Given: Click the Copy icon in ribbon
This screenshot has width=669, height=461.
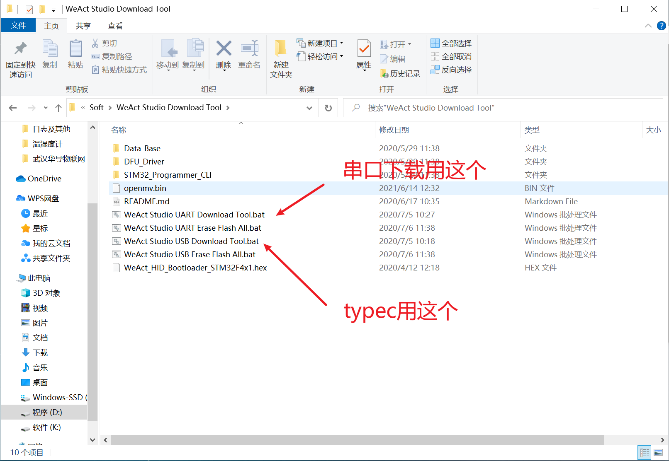Looking at the screenshot, I should tap(50, 48).
